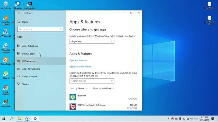Select the New folder (2) desktop icon

coord(209,20)
